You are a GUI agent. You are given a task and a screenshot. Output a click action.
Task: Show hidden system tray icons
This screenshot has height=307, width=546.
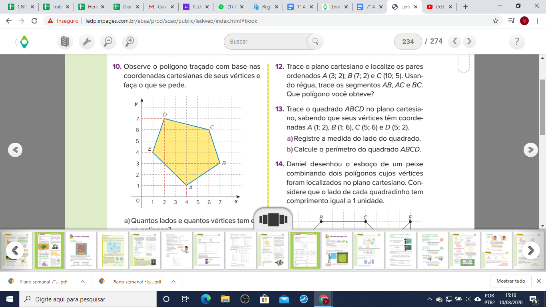click(430, 299)
